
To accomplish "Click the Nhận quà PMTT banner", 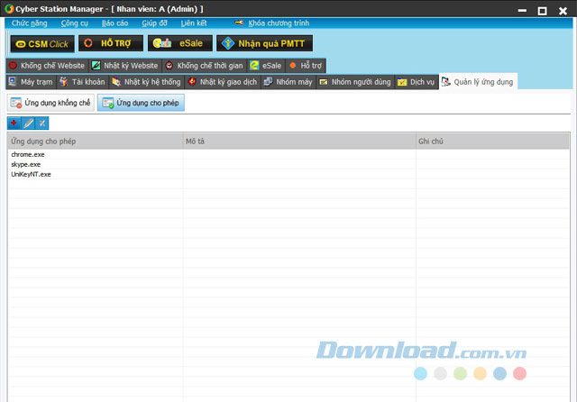I will [x=264, y=43].
